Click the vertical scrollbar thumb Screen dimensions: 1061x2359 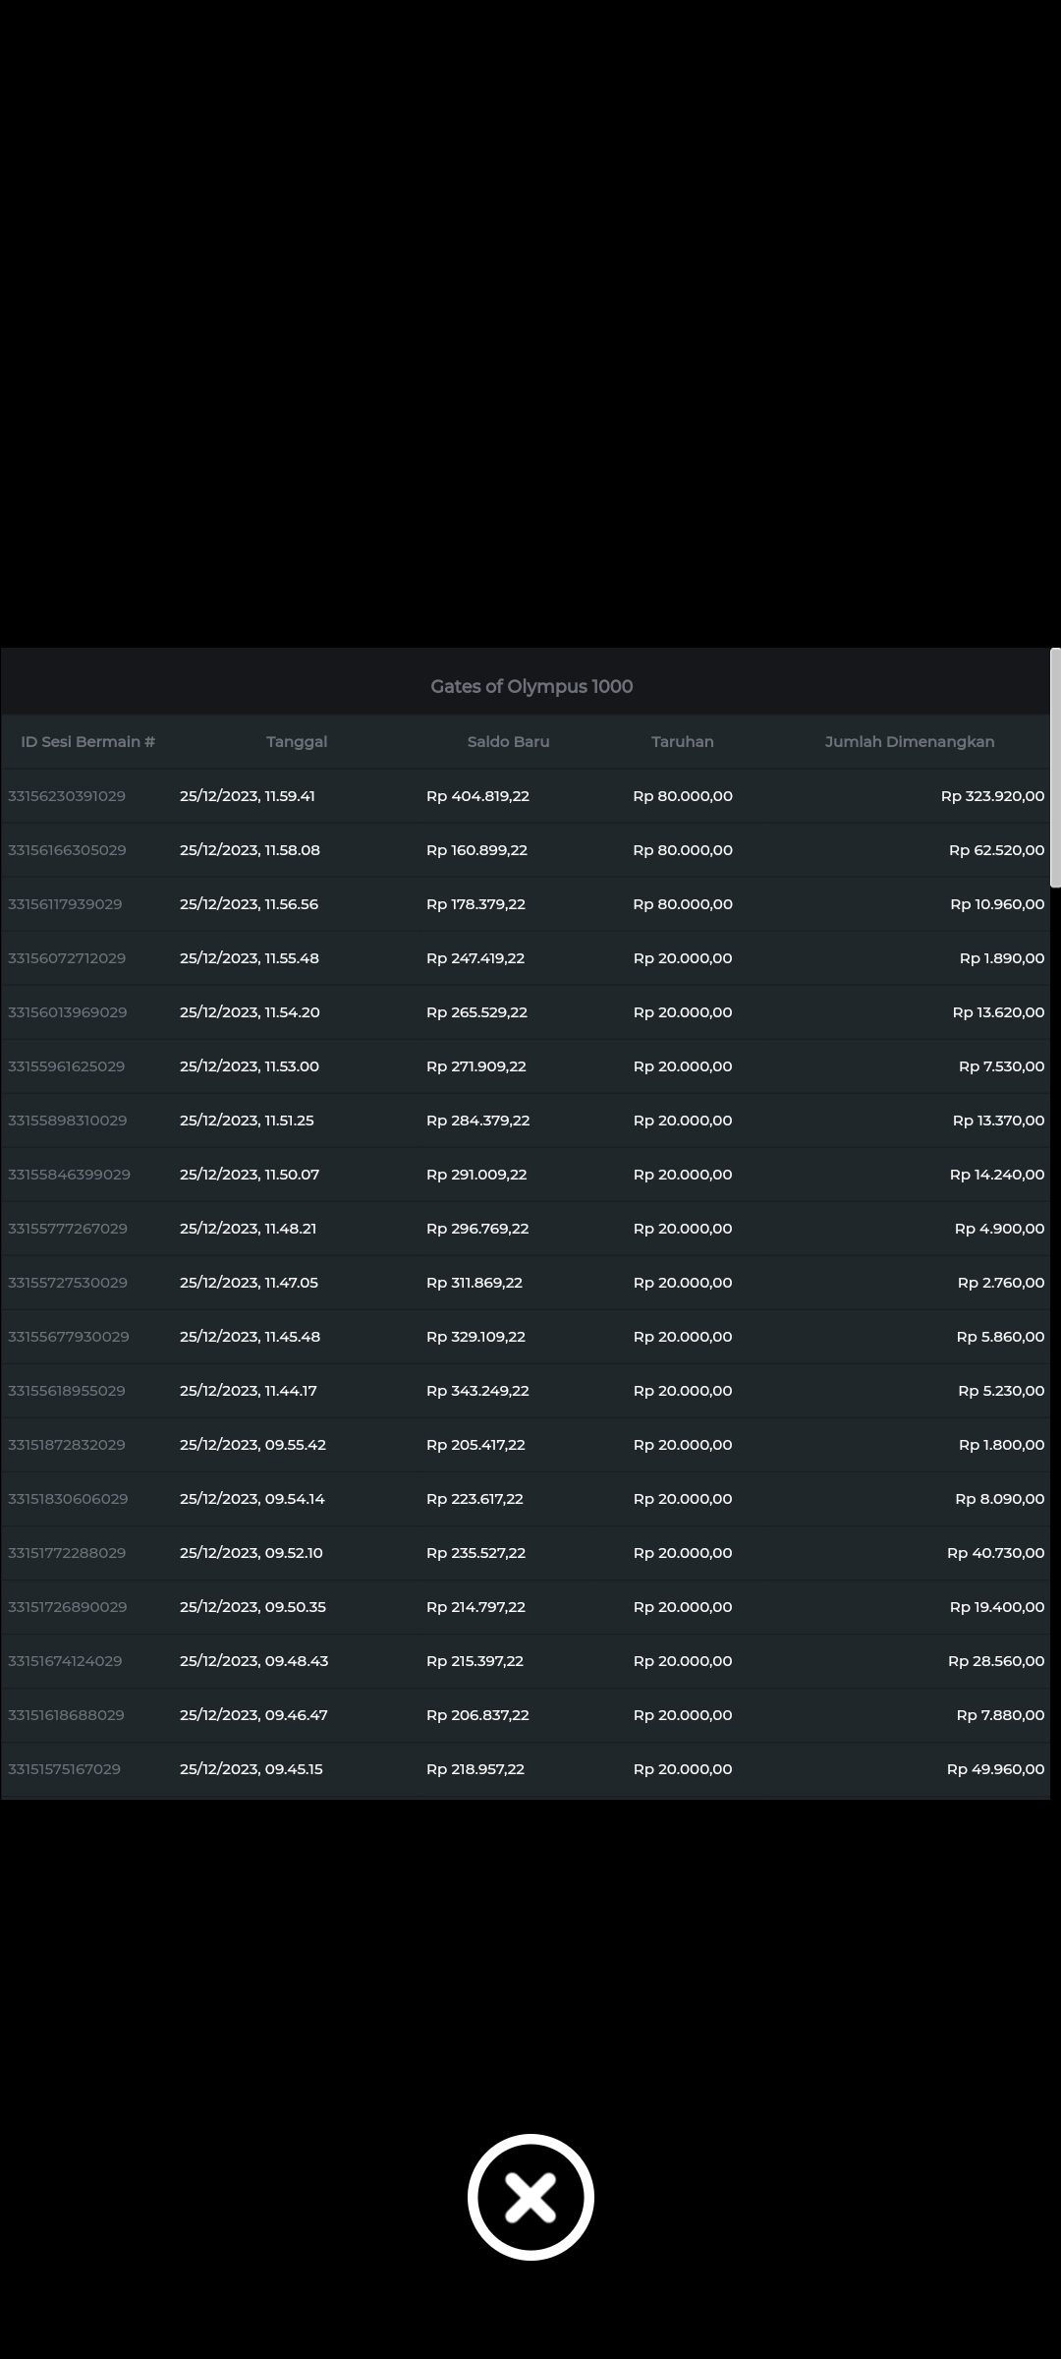click(1055, 768)
